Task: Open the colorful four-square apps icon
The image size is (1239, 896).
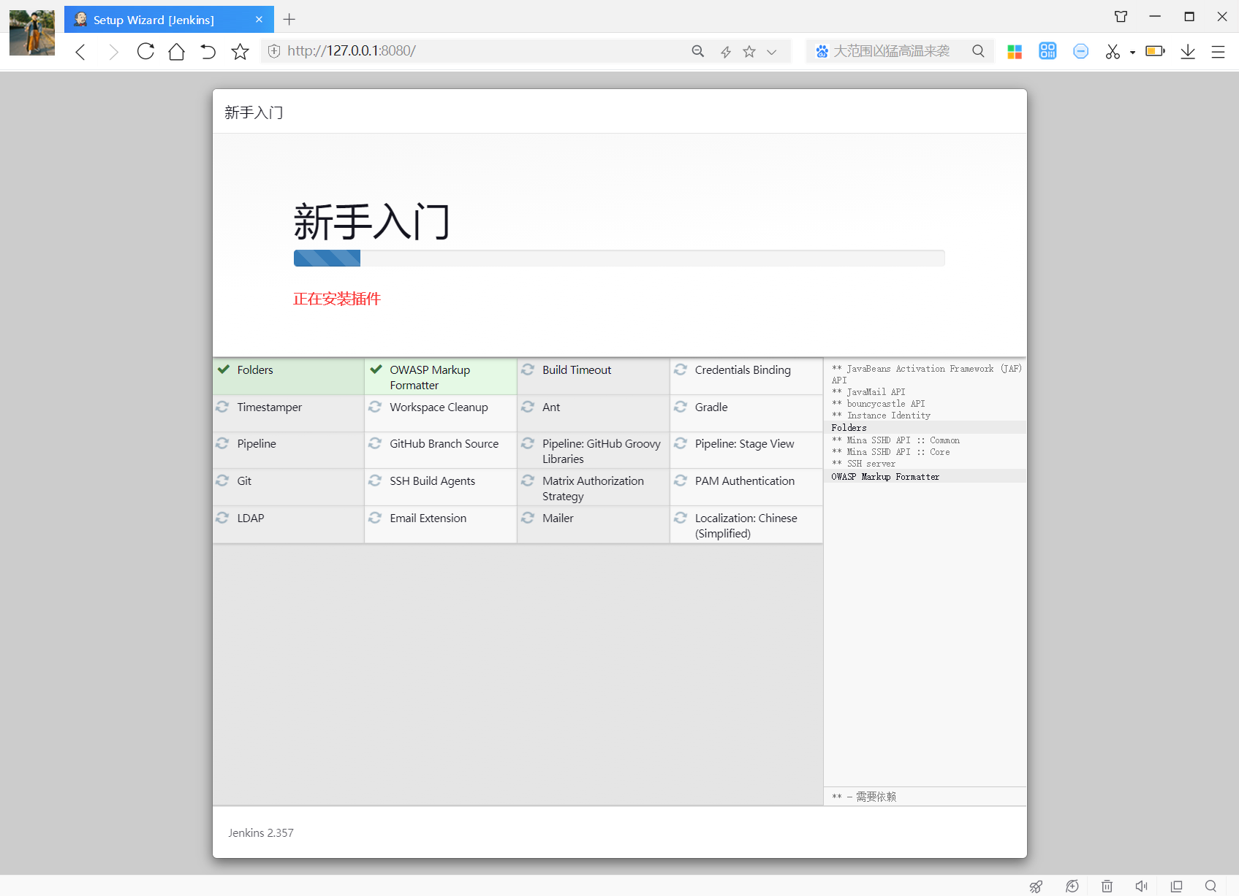Action: (x=1015, y=51)
